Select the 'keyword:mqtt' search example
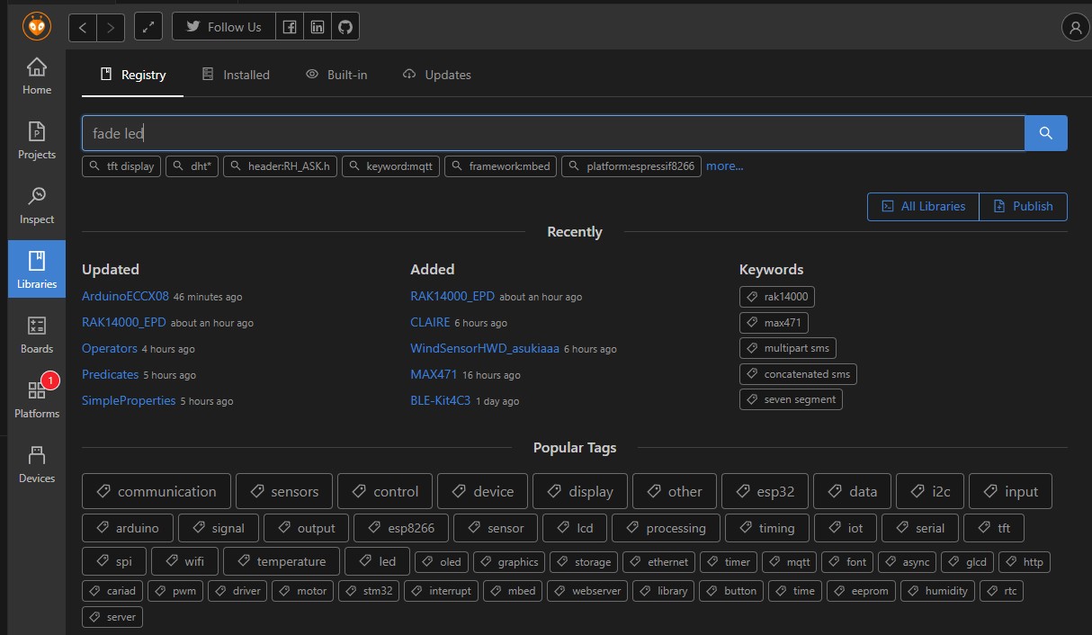The image size is (1092, 635). pos(391,166)
